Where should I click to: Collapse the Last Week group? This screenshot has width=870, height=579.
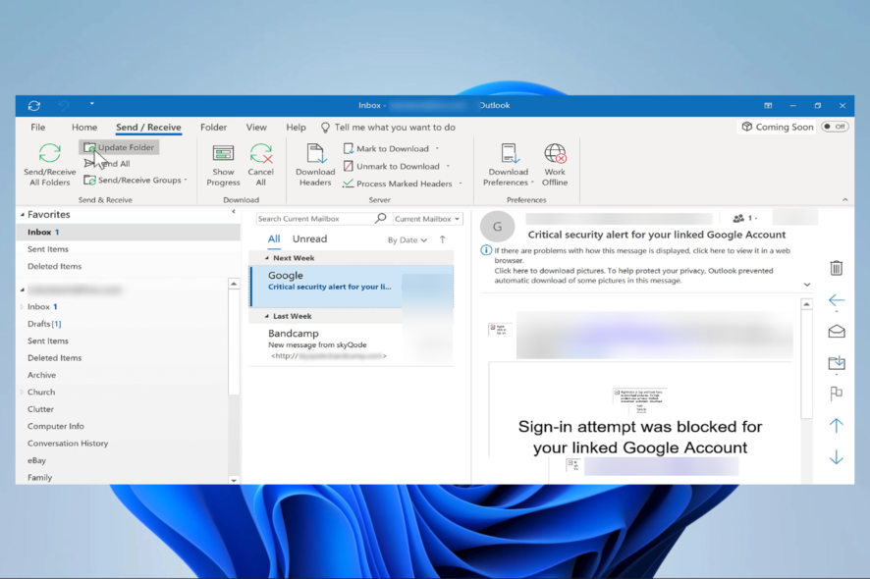[x=267, y=316]
